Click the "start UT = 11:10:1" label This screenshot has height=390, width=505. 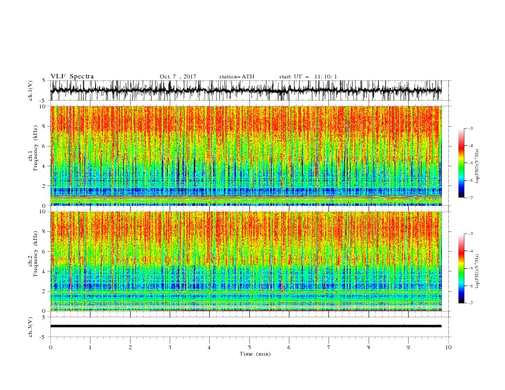308,76
